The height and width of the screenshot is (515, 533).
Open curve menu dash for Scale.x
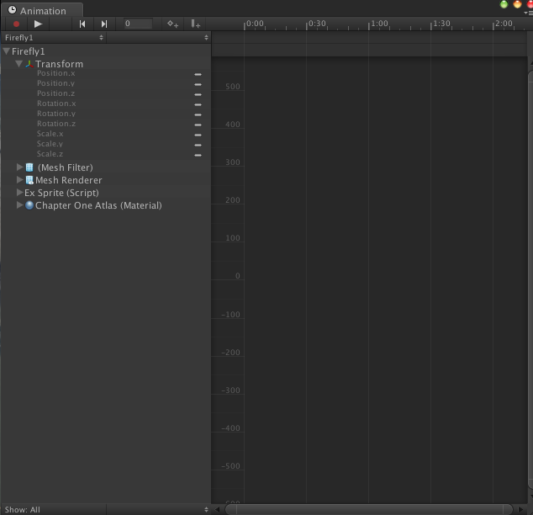click(198, 135)
